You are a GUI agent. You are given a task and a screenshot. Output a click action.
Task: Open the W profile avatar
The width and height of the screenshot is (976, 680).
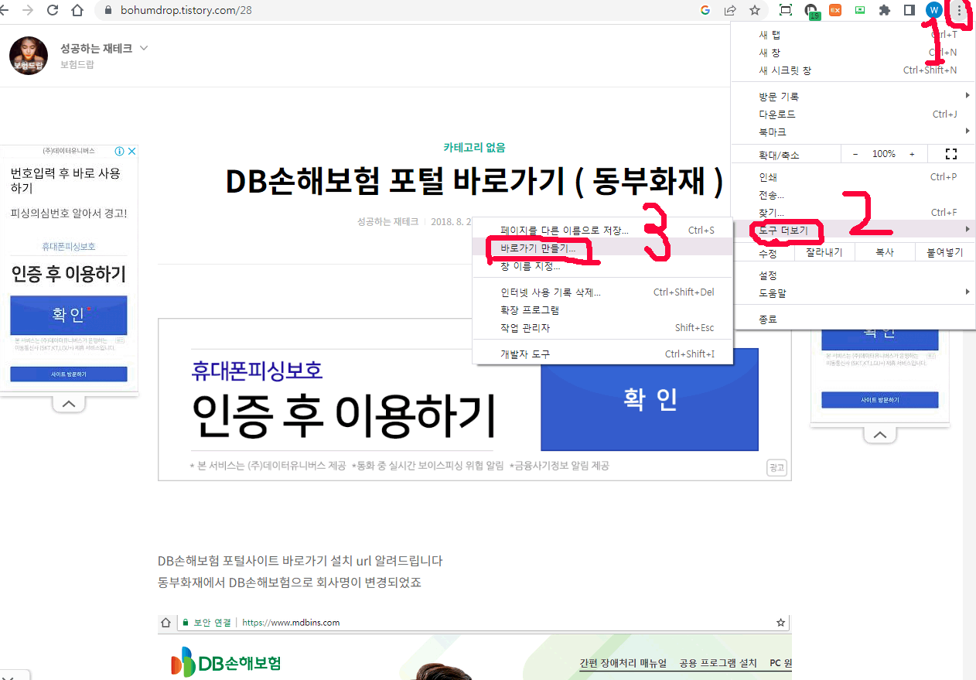coord(934,10)
